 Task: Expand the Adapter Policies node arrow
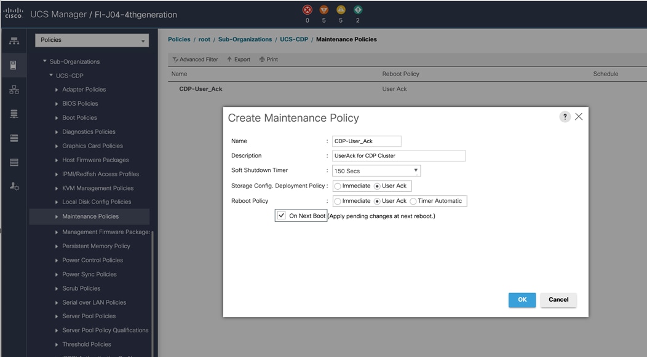point(57,90)
